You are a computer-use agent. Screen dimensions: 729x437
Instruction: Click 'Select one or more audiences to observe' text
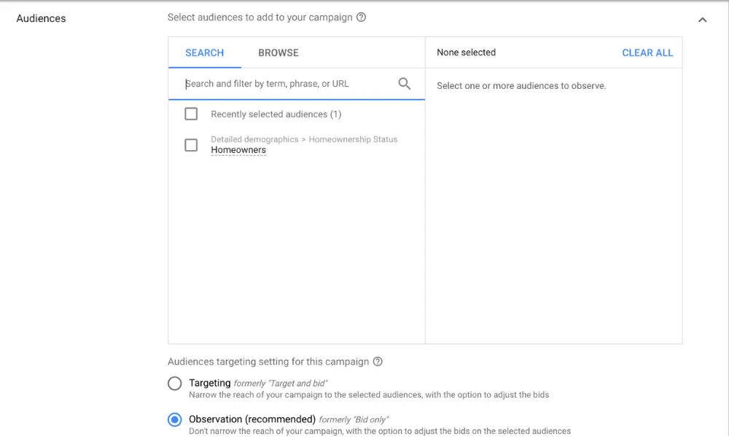click(x=521, y=85)
